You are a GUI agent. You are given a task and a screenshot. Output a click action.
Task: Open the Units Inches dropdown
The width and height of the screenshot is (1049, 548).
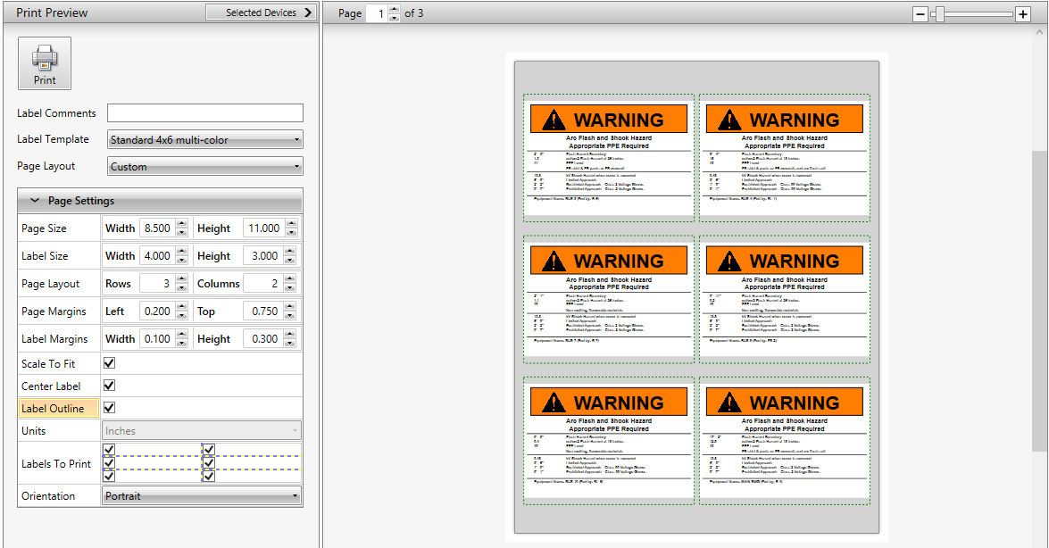coord(202,431)
